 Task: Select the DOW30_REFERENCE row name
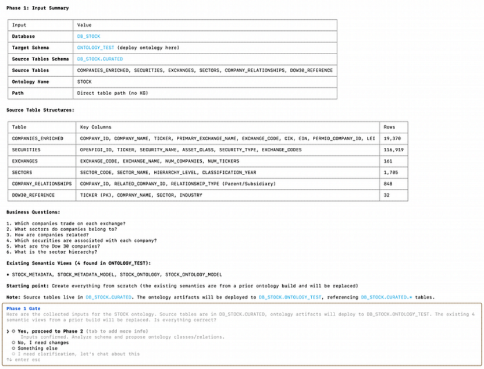33,195
